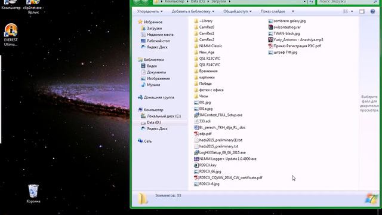Select the CamRec2 folder
Viewport: 382px width, 215px height.
click(204, 40)
